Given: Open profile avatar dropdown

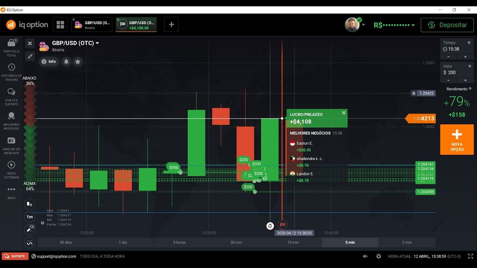Looking at the screenshot, I should [x=355, y=25].
